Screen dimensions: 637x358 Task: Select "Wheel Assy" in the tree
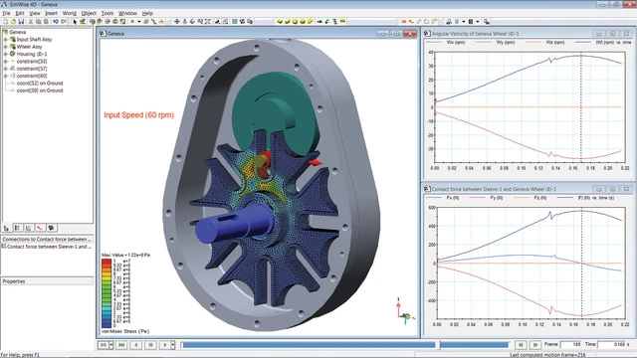pos(29,47)
